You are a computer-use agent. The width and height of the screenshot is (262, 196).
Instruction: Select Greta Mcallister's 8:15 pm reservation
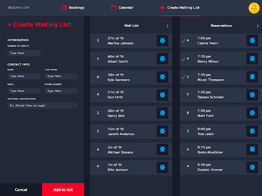pyautogui.click(x=221, y=150)
